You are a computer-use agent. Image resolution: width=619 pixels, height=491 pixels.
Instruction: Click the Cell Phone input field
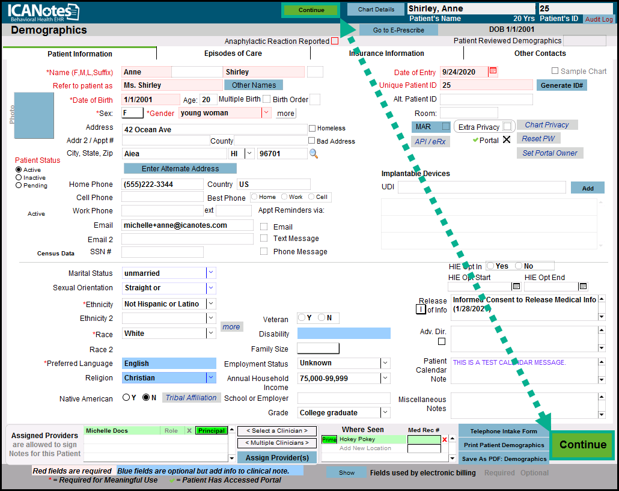click(x=162, y=197)
